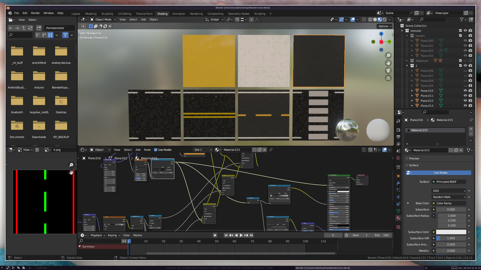The width and height of the screenshot is (481, 270).
Task: Switch to the Compositing workspace tab
Action: coord(215,14)
